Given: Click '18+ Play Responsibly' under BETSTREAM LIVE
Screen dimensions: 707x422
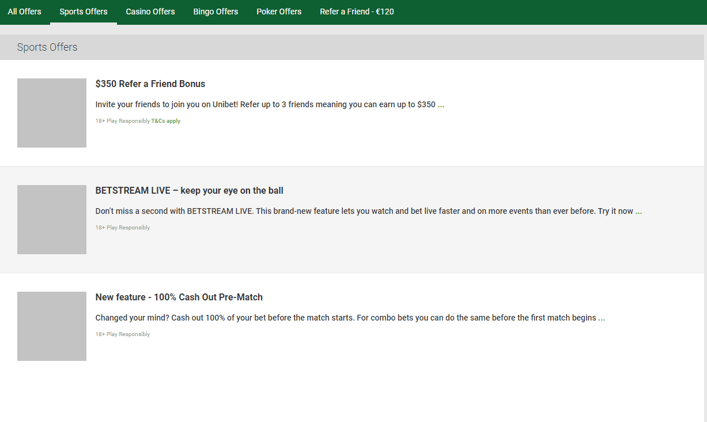Looking at the screenshot, I should [x=123, y=228].
